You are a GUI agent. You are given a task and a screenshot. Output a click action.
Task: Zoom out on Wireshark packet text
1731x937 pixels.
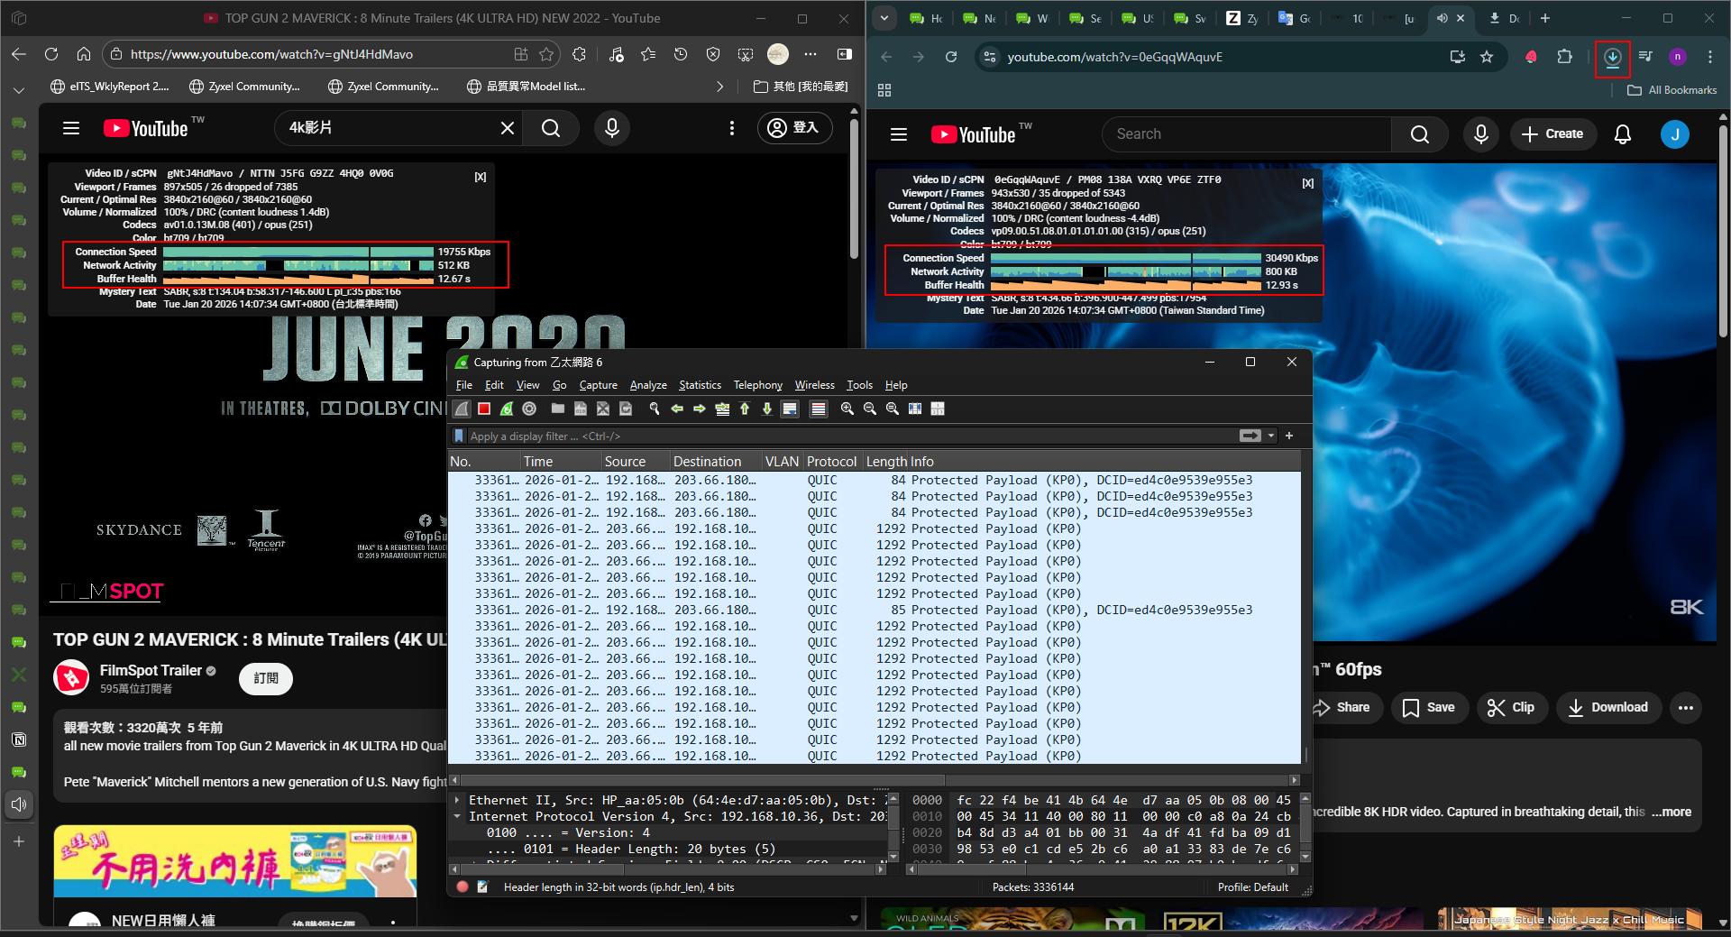(x=870, y=409)
